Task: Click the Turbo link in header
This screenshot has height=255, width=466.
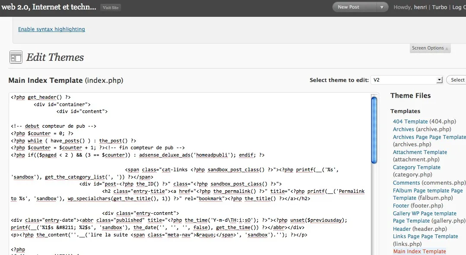Action: [439, 7]
